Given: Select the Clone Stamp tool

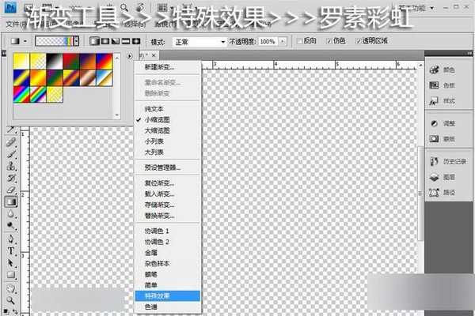Looking at the screenshot, I should [x=11, y=167].
